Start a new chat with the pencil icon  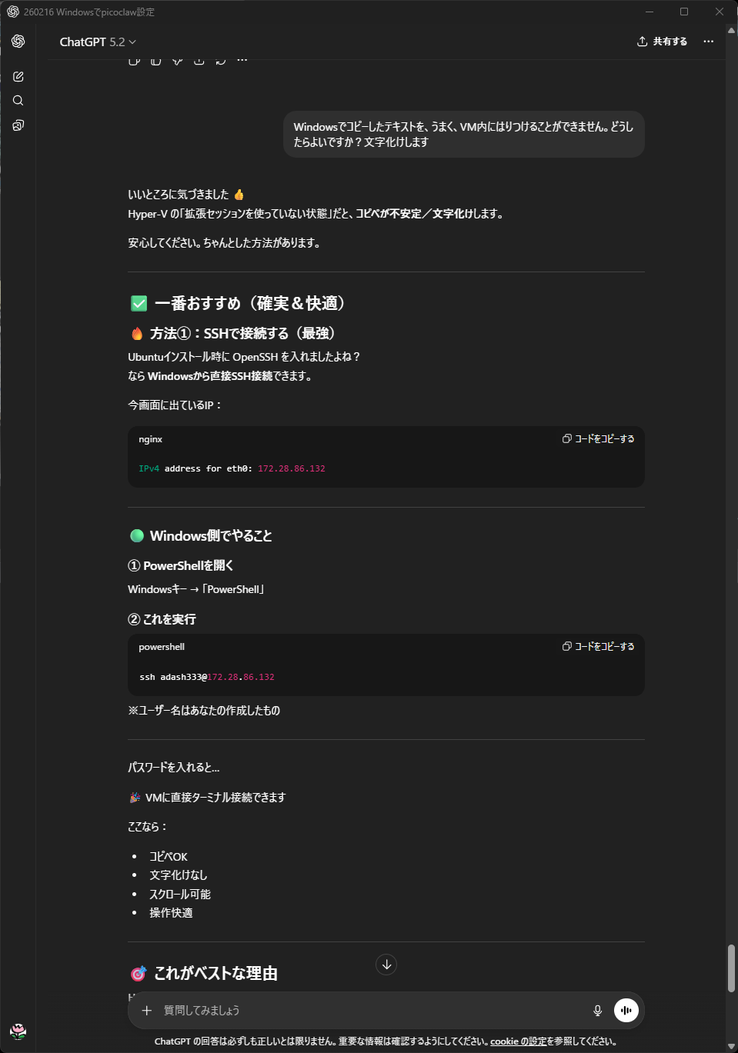18,77
